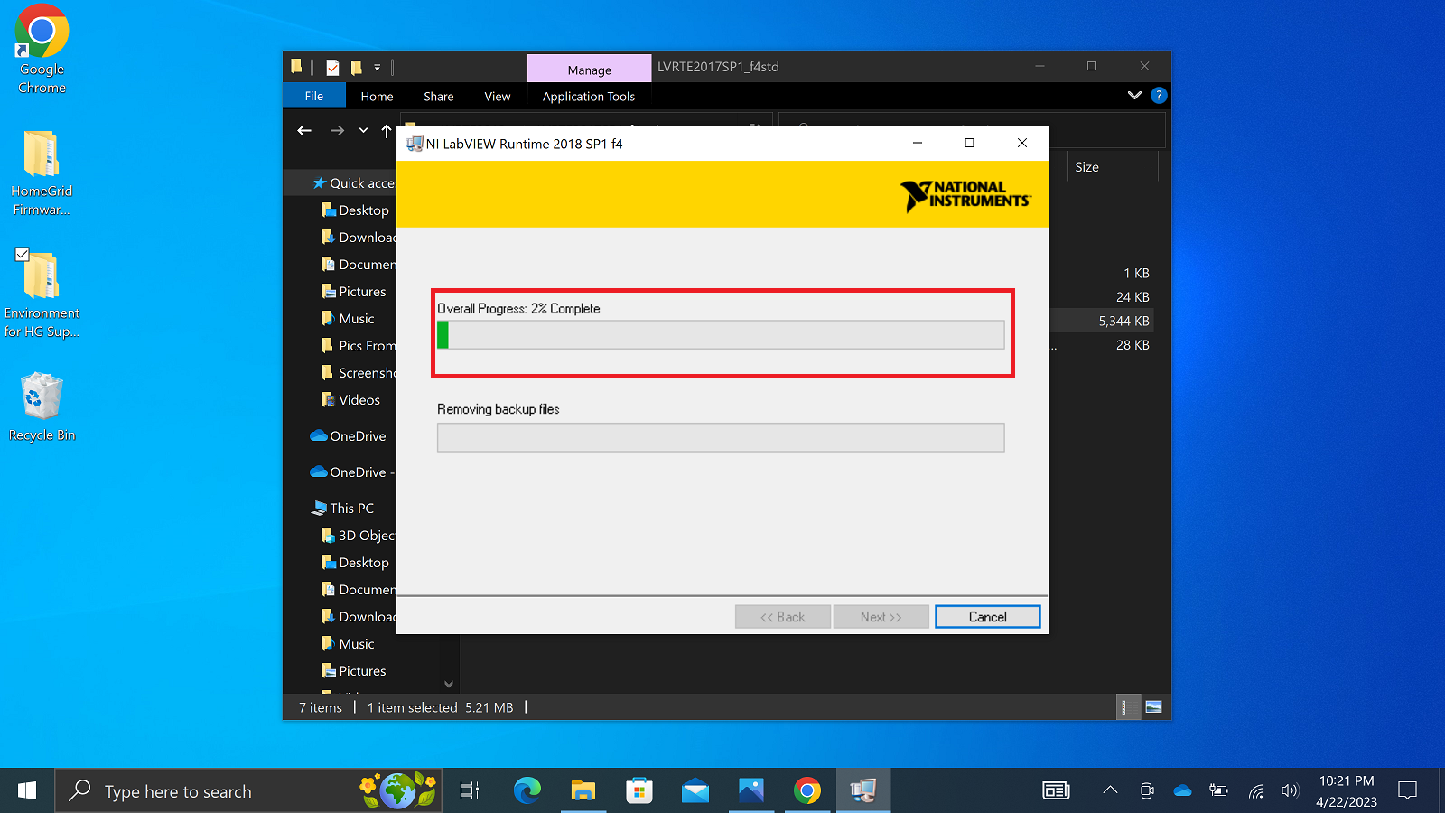The height and width of the screenshot is (813, 1445).
Task: Switch to Home ribbon tab
Action: coord(377,96)
